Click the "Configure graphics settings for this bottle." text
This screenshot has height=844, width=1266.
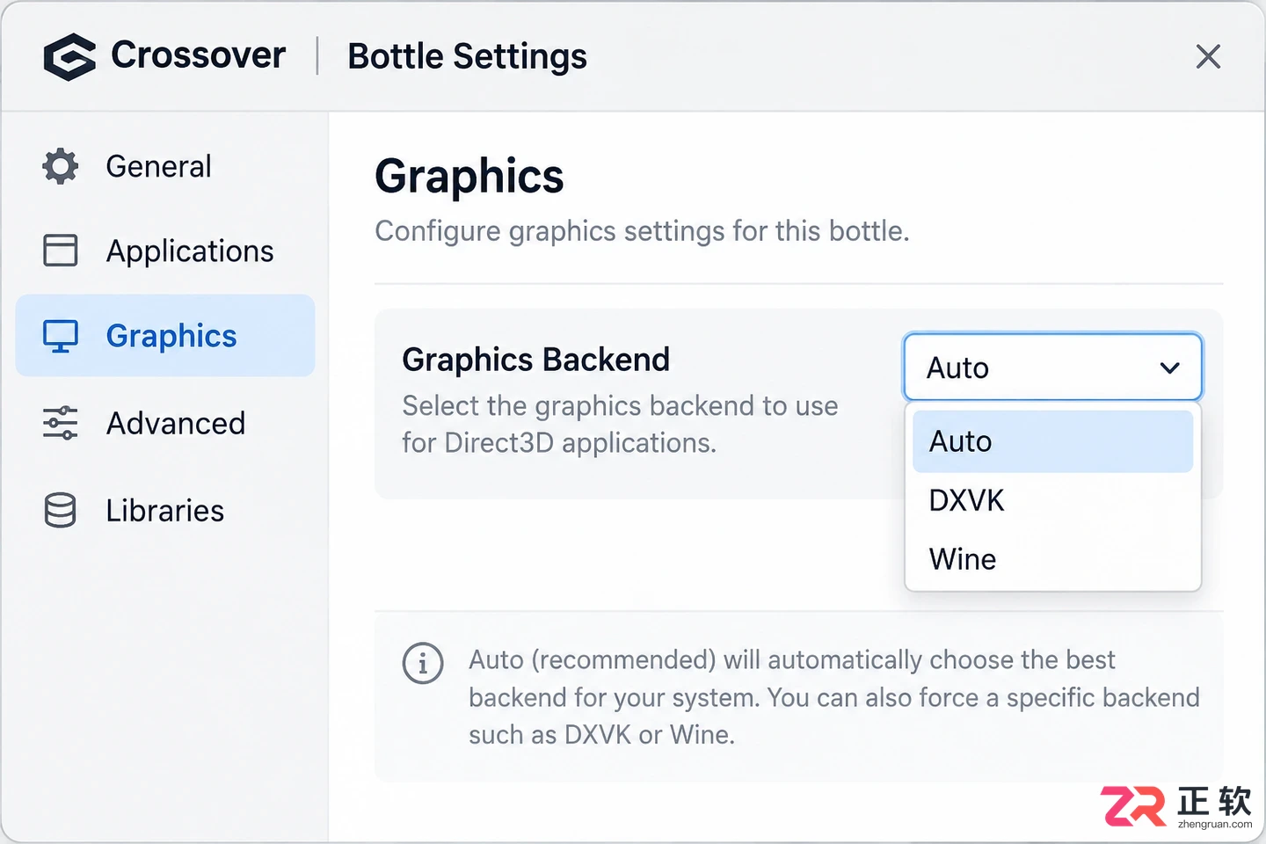[642, 231]
